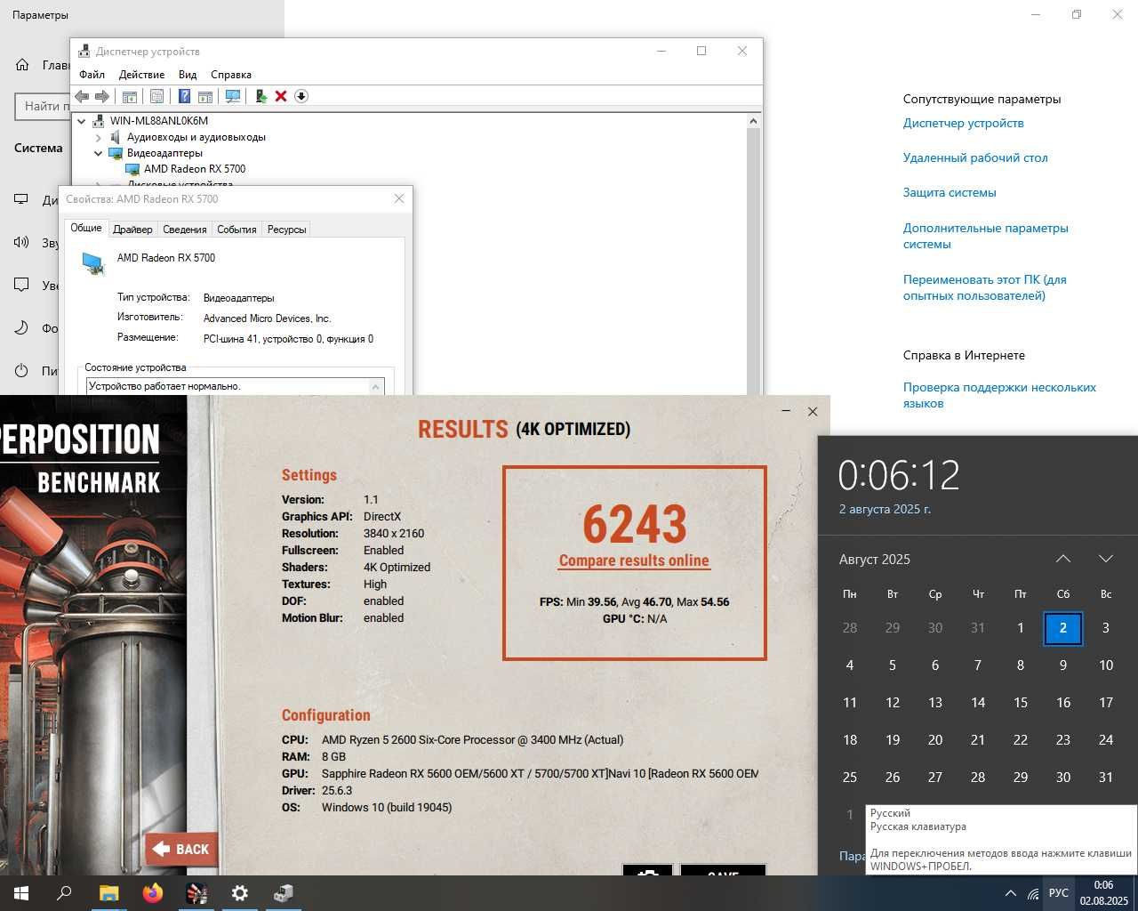The image size is (1138, 911).
Task: Select the Общие tab in properties dialog
Action: coord(86,228)
